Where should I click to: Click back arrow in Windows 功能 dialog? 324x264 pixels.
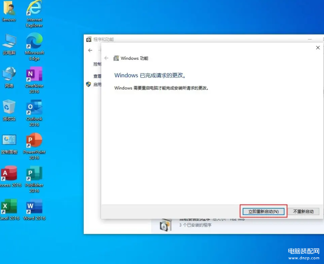(x=106, y=58)
